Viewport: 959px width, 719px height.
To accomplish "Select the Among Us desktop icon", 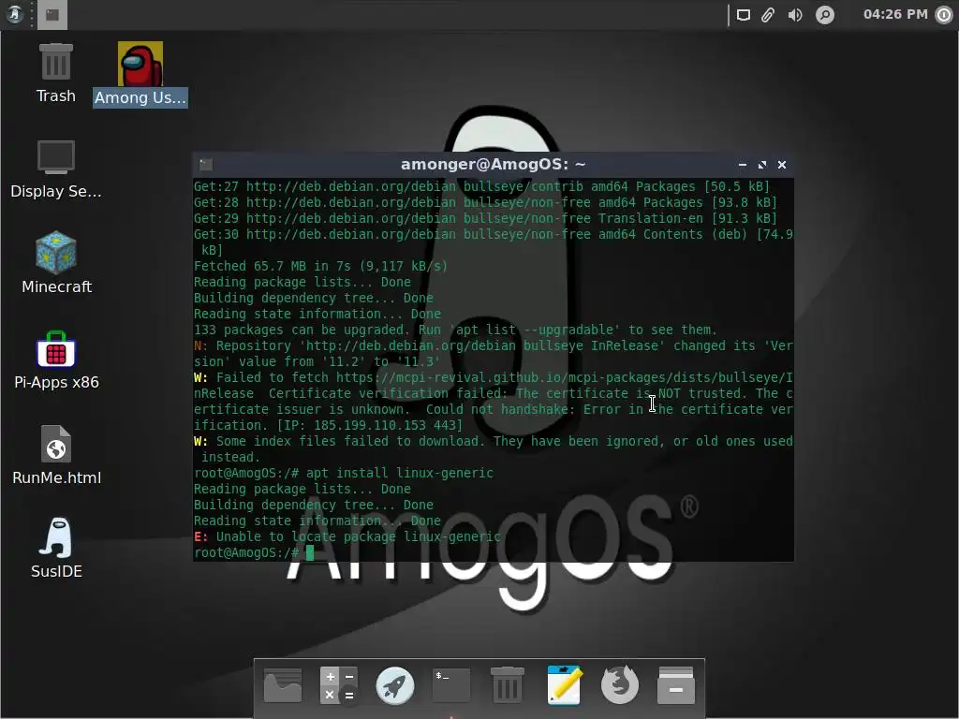I will click(140, 75).
